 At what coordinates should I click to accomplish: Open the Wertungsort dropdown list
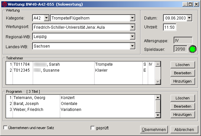click(x=132, y=27)
